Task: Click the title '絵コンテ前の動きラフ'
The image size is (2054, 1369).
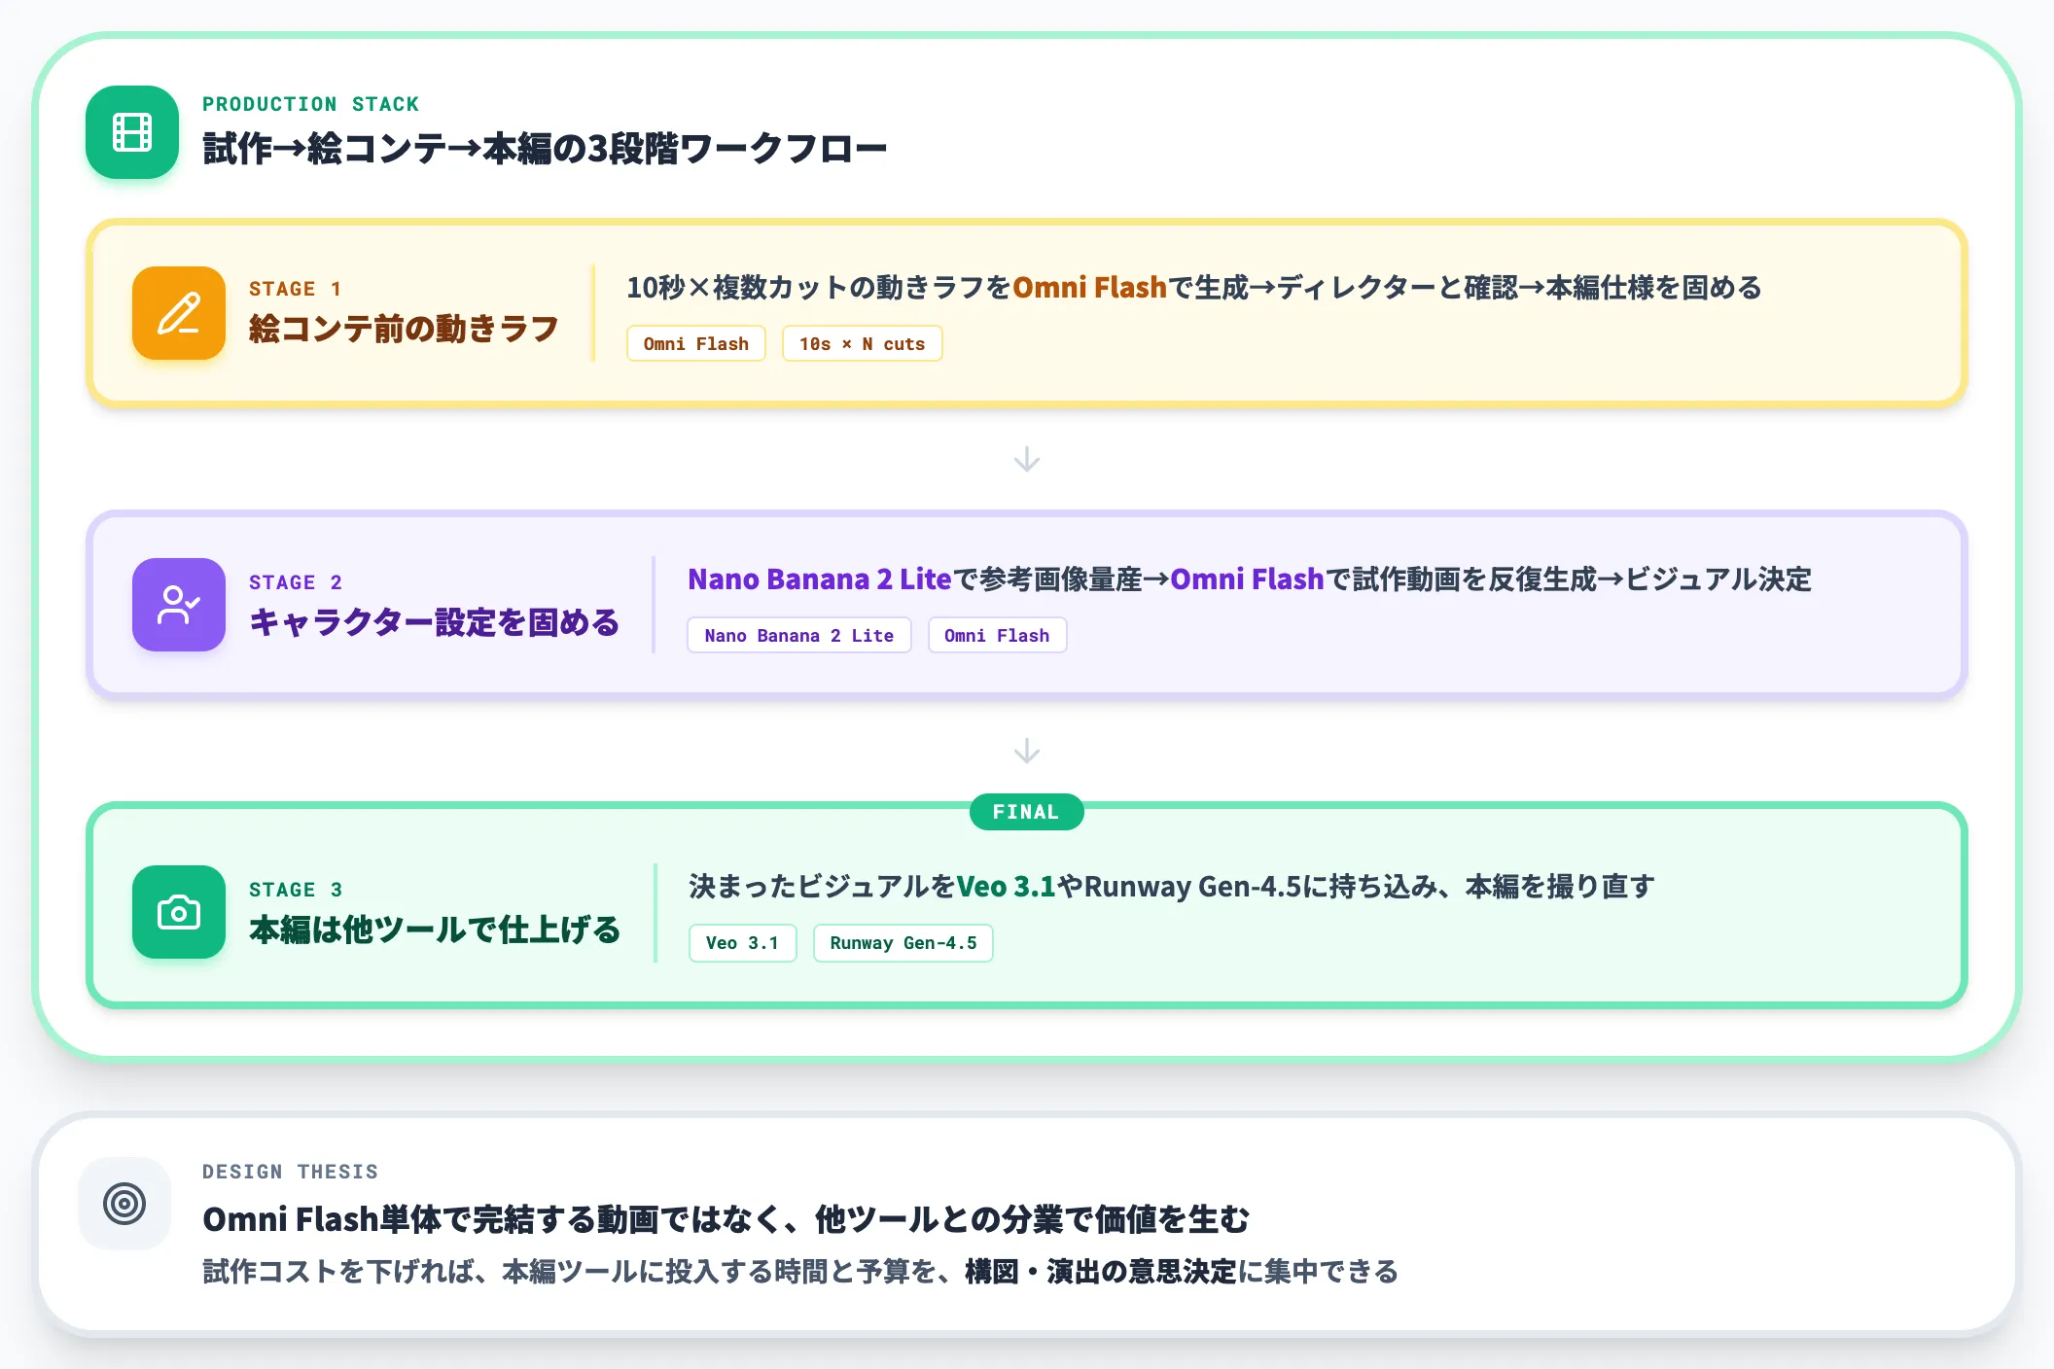Action: click(404, 329)
